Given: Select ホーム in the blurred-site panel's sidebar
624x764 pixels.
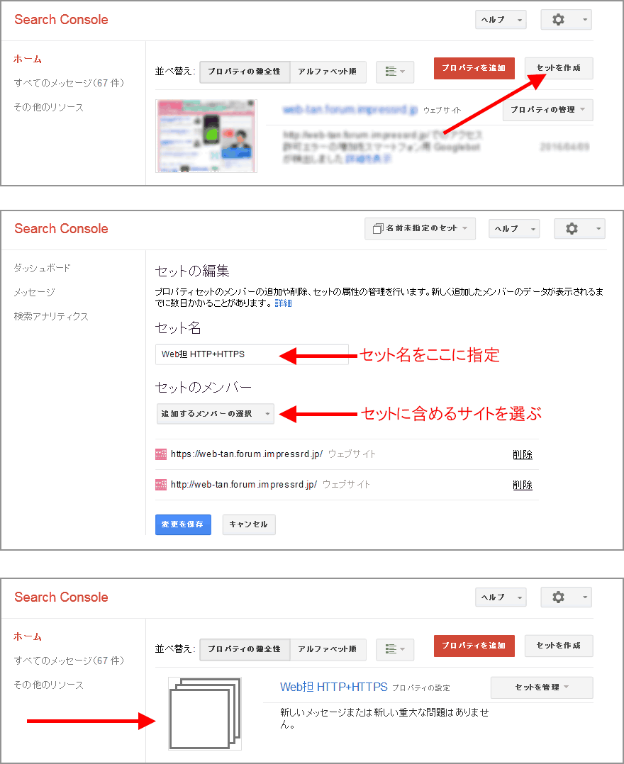Looking at the screenshot, I should pyautogui.click(x=27, y=60).
